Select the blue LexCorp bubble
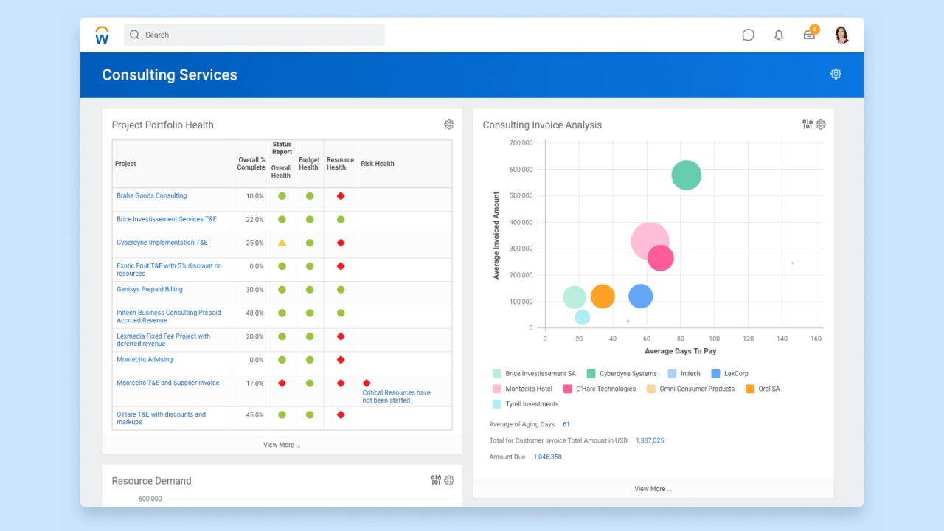 pyautogui.click(x=641, y=296)
